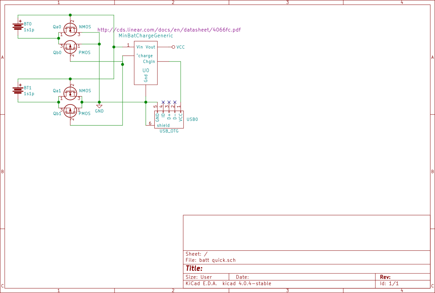Select the no-connect X on USB pin 2

click(x=175, y=102)
